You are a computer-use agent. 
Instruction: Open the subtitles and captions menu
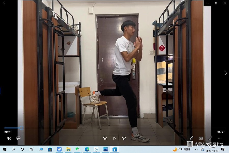(x=18, y=138)
